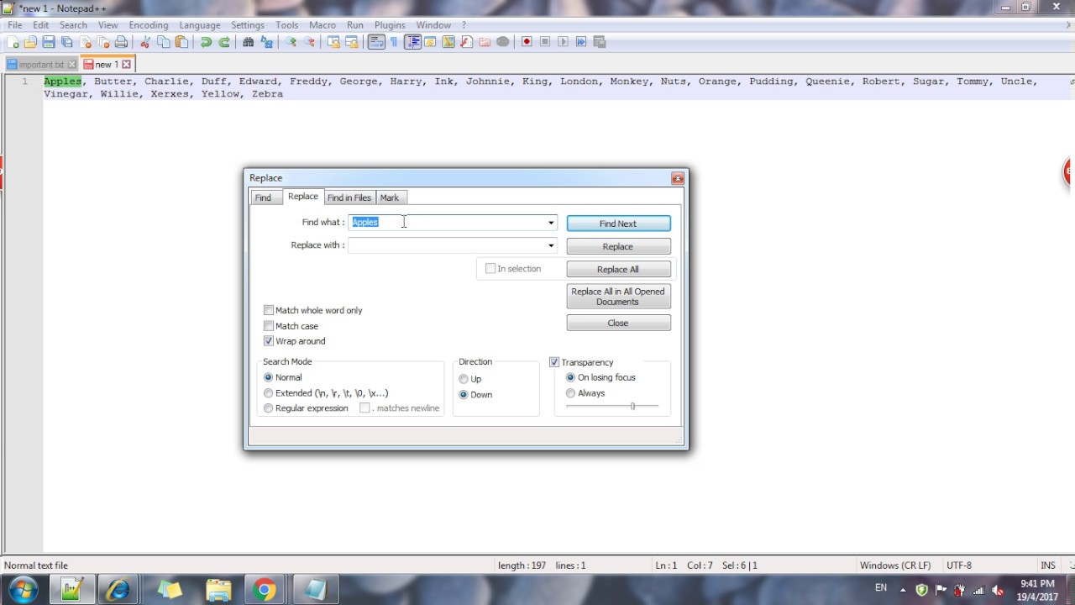Open the file explorer from taskbar
Screen dimensions: 1075x605
click(218, 590)
